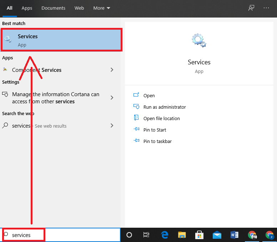Click the Search the web heading

(18, 113)
